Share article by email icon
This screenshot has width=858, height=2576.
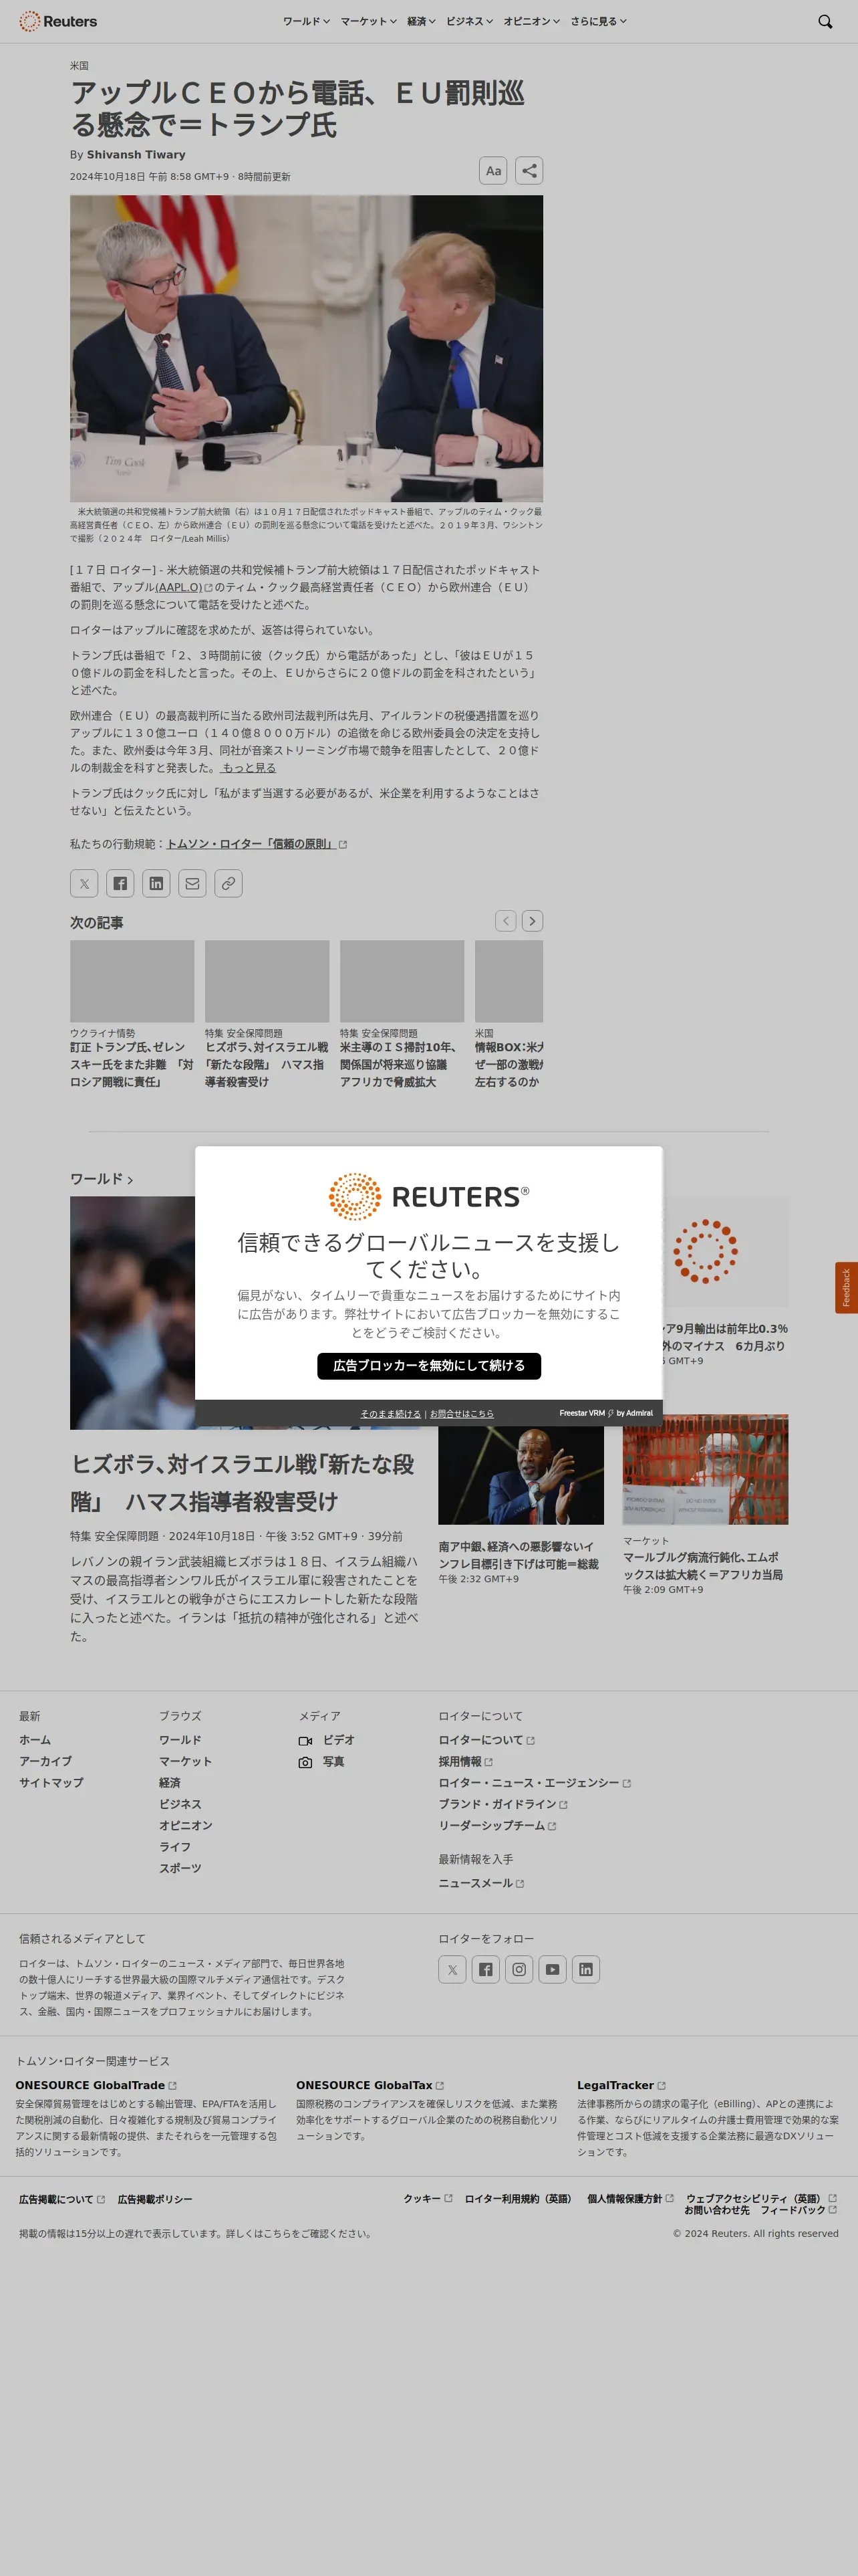click(192, 883)
